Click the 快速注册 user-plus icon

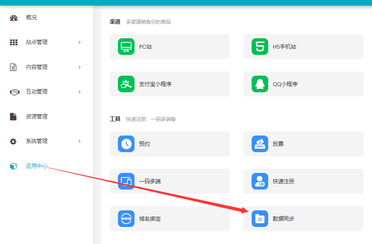(x=260, y=181)
